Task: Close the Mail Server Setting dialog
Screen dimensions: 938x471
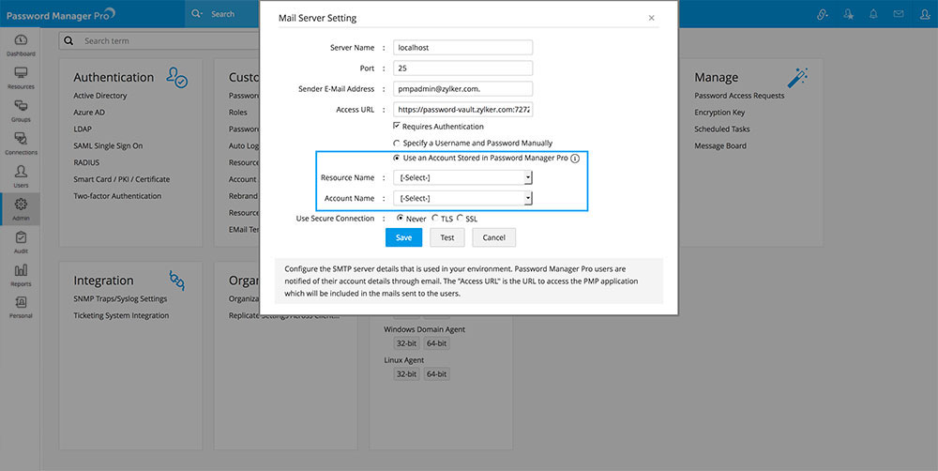Action: (652, 18)
